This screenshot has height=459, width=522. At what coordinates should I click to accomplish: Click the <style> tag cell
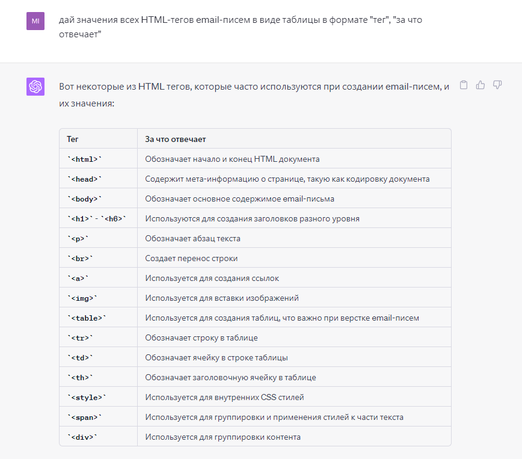(x=98, y=398)
